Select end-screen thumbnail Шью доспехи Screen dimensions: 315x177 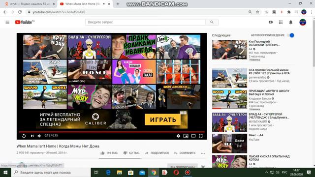pos(178,97)
